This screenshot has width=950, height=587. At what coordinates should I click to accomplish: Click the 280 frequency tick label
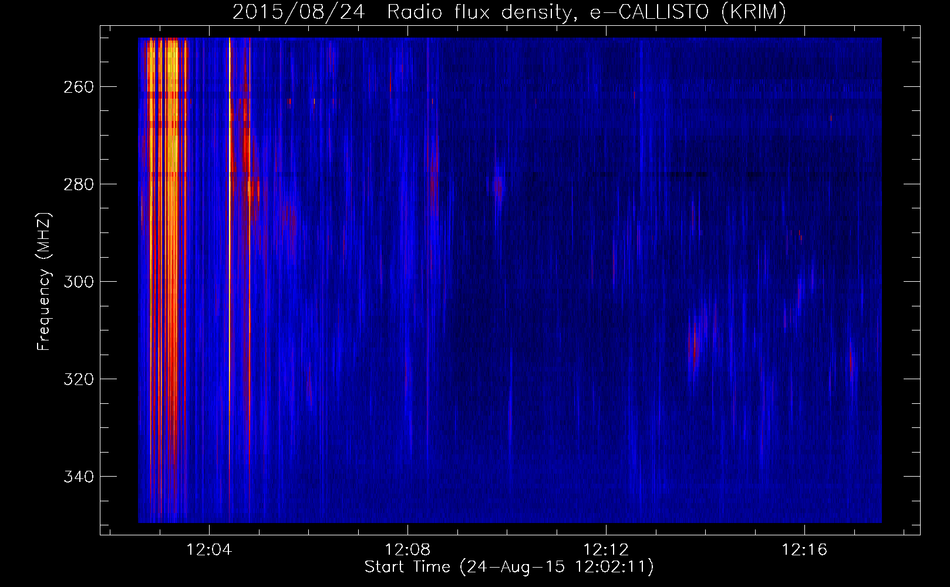(78, 184)
